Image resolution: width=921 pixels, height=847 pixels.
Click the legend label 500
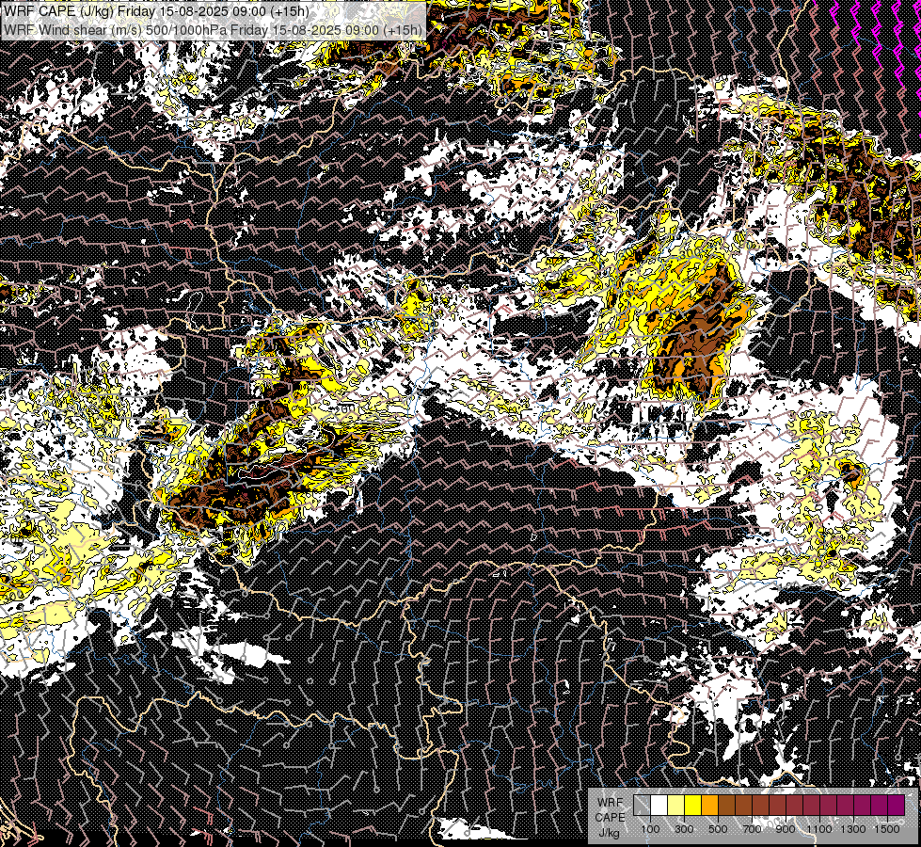718,829
